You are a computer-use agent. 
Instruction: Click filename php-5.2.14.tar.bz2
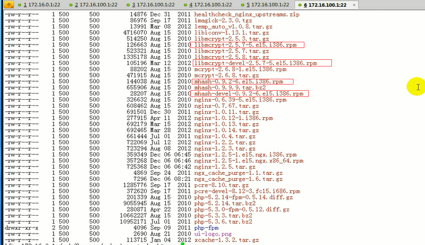pos(225,203)
